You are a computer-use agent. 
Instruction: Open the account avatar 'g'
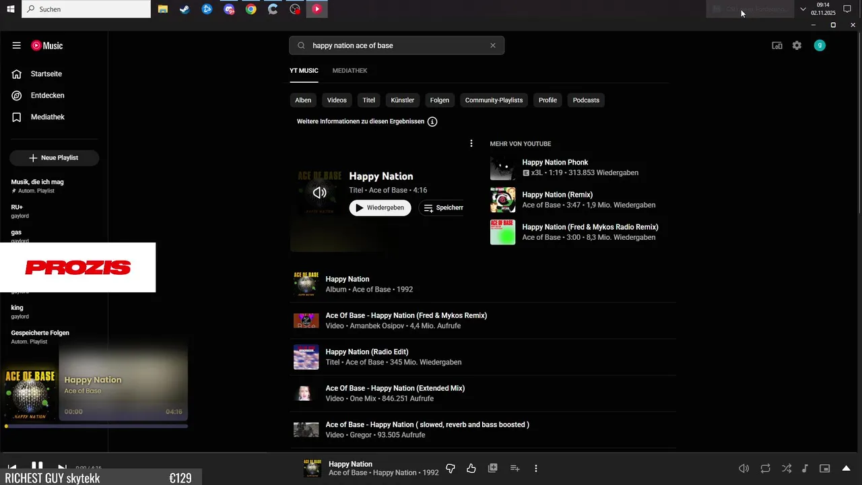click(x=820, y=45)
